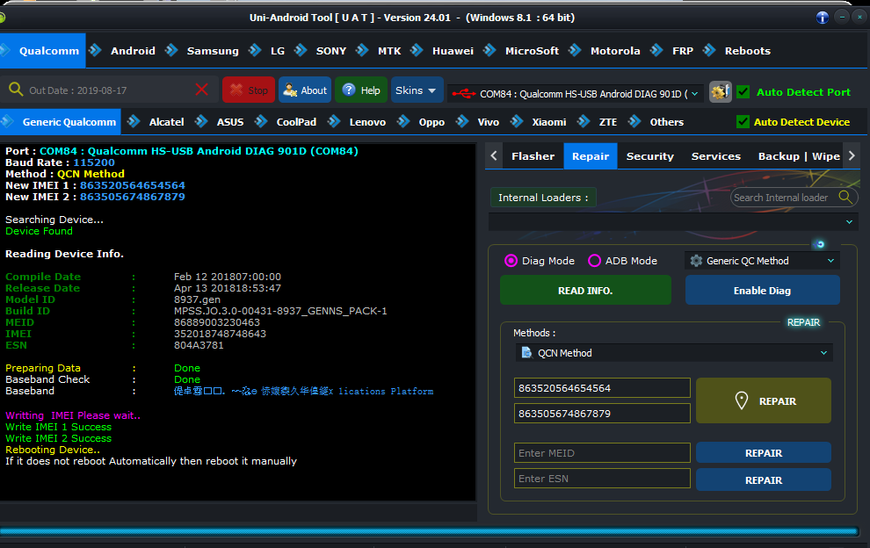Select ZTE brand tab
Image resolution: width=870 pixels, height=548 pixels.
[x=607, y=122]
